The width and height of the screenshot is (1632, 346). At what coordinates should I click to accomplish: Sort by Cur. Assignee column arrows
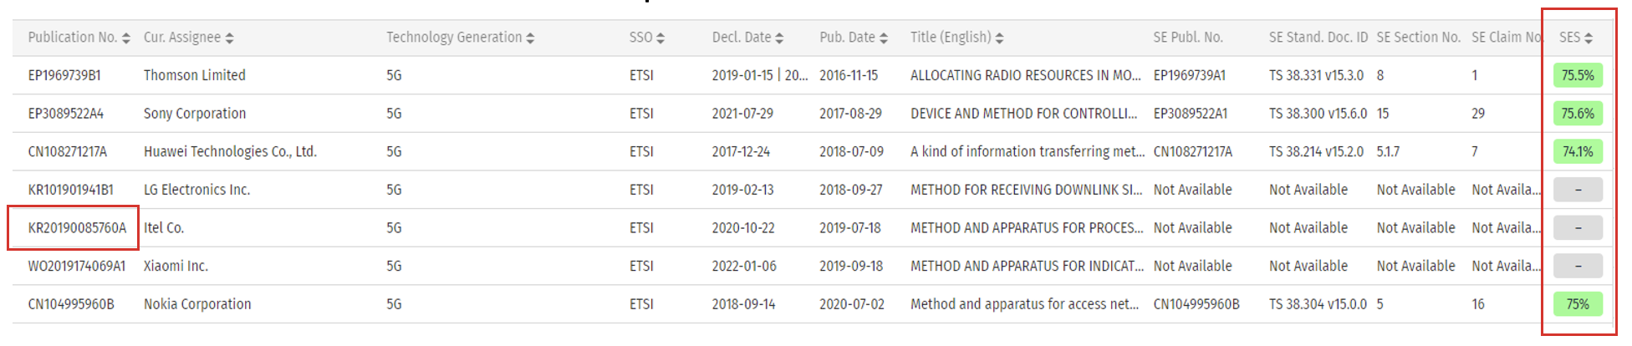(x=230, y=38)
